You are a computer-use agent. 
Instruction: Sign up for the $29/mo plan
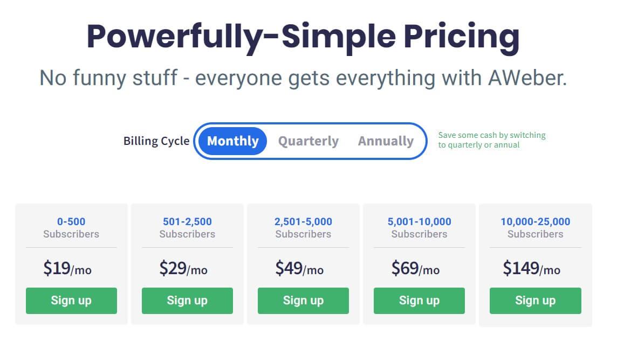point(187,301)
